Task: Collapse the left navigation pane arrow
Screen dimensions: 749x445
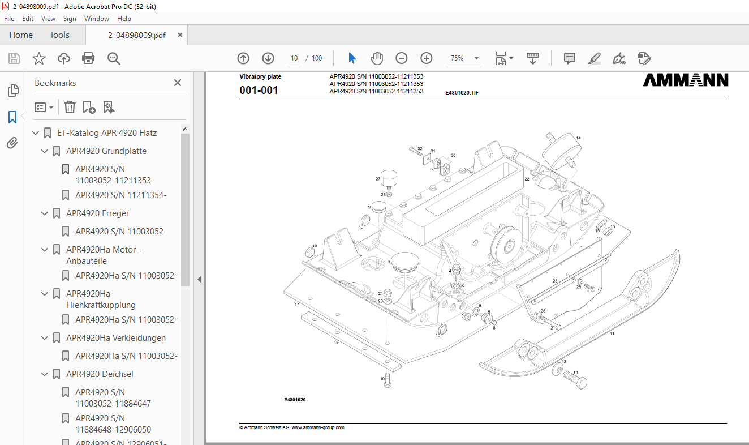Action: tap(199, 279)
